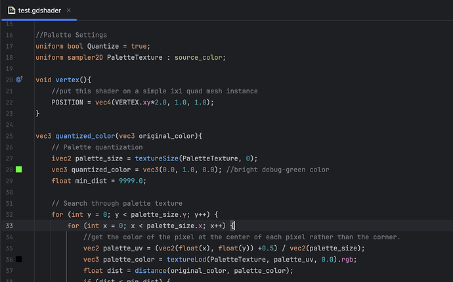453x282 pixels.
Task: Click line number 25 in the gutter
Action: pos(9,135)
